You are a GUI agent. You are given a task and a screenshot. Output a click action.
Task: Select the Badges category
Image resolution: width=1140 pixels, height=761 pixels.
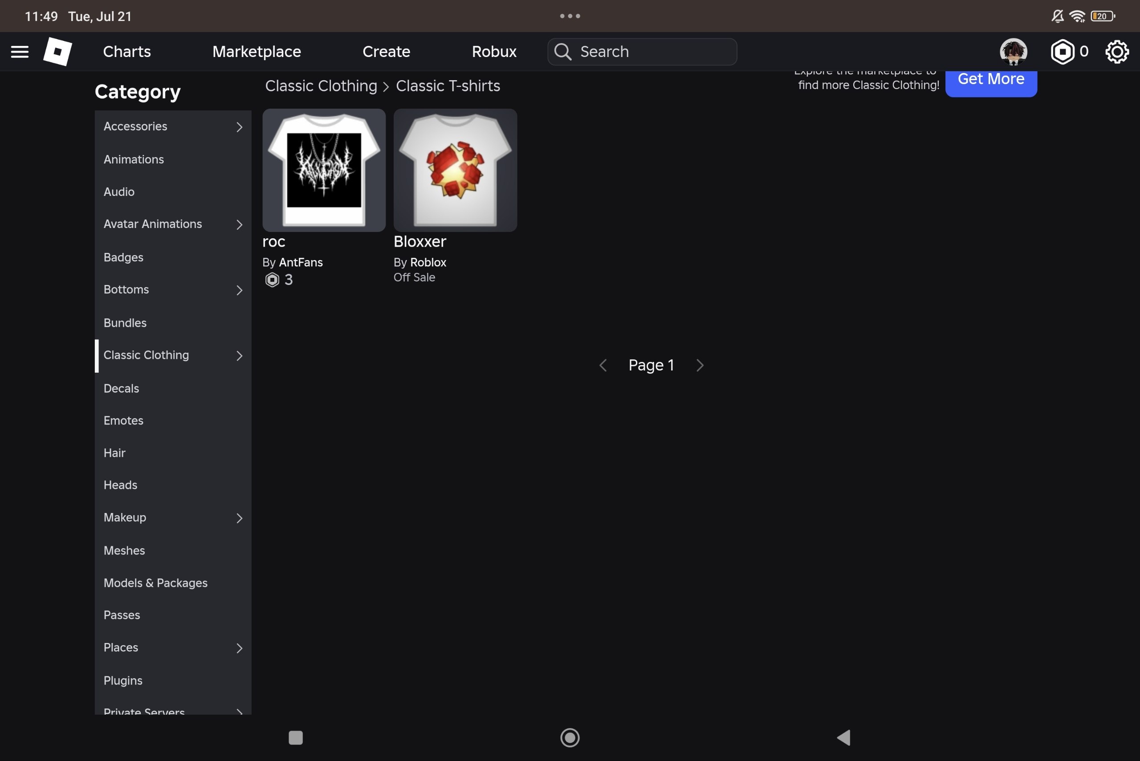pyautogui.click(x=173, y=257)
